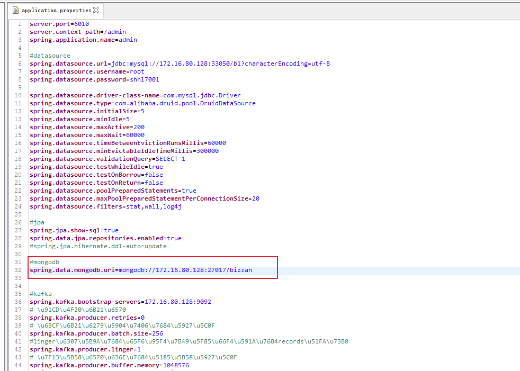The height and width of the screenshot is (371, 520).
Task: Click the #mongodb comment line
Action: (x=44, y=262)
